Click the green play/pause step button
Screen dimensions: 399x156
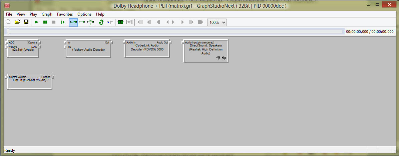(x=63, y=22)
